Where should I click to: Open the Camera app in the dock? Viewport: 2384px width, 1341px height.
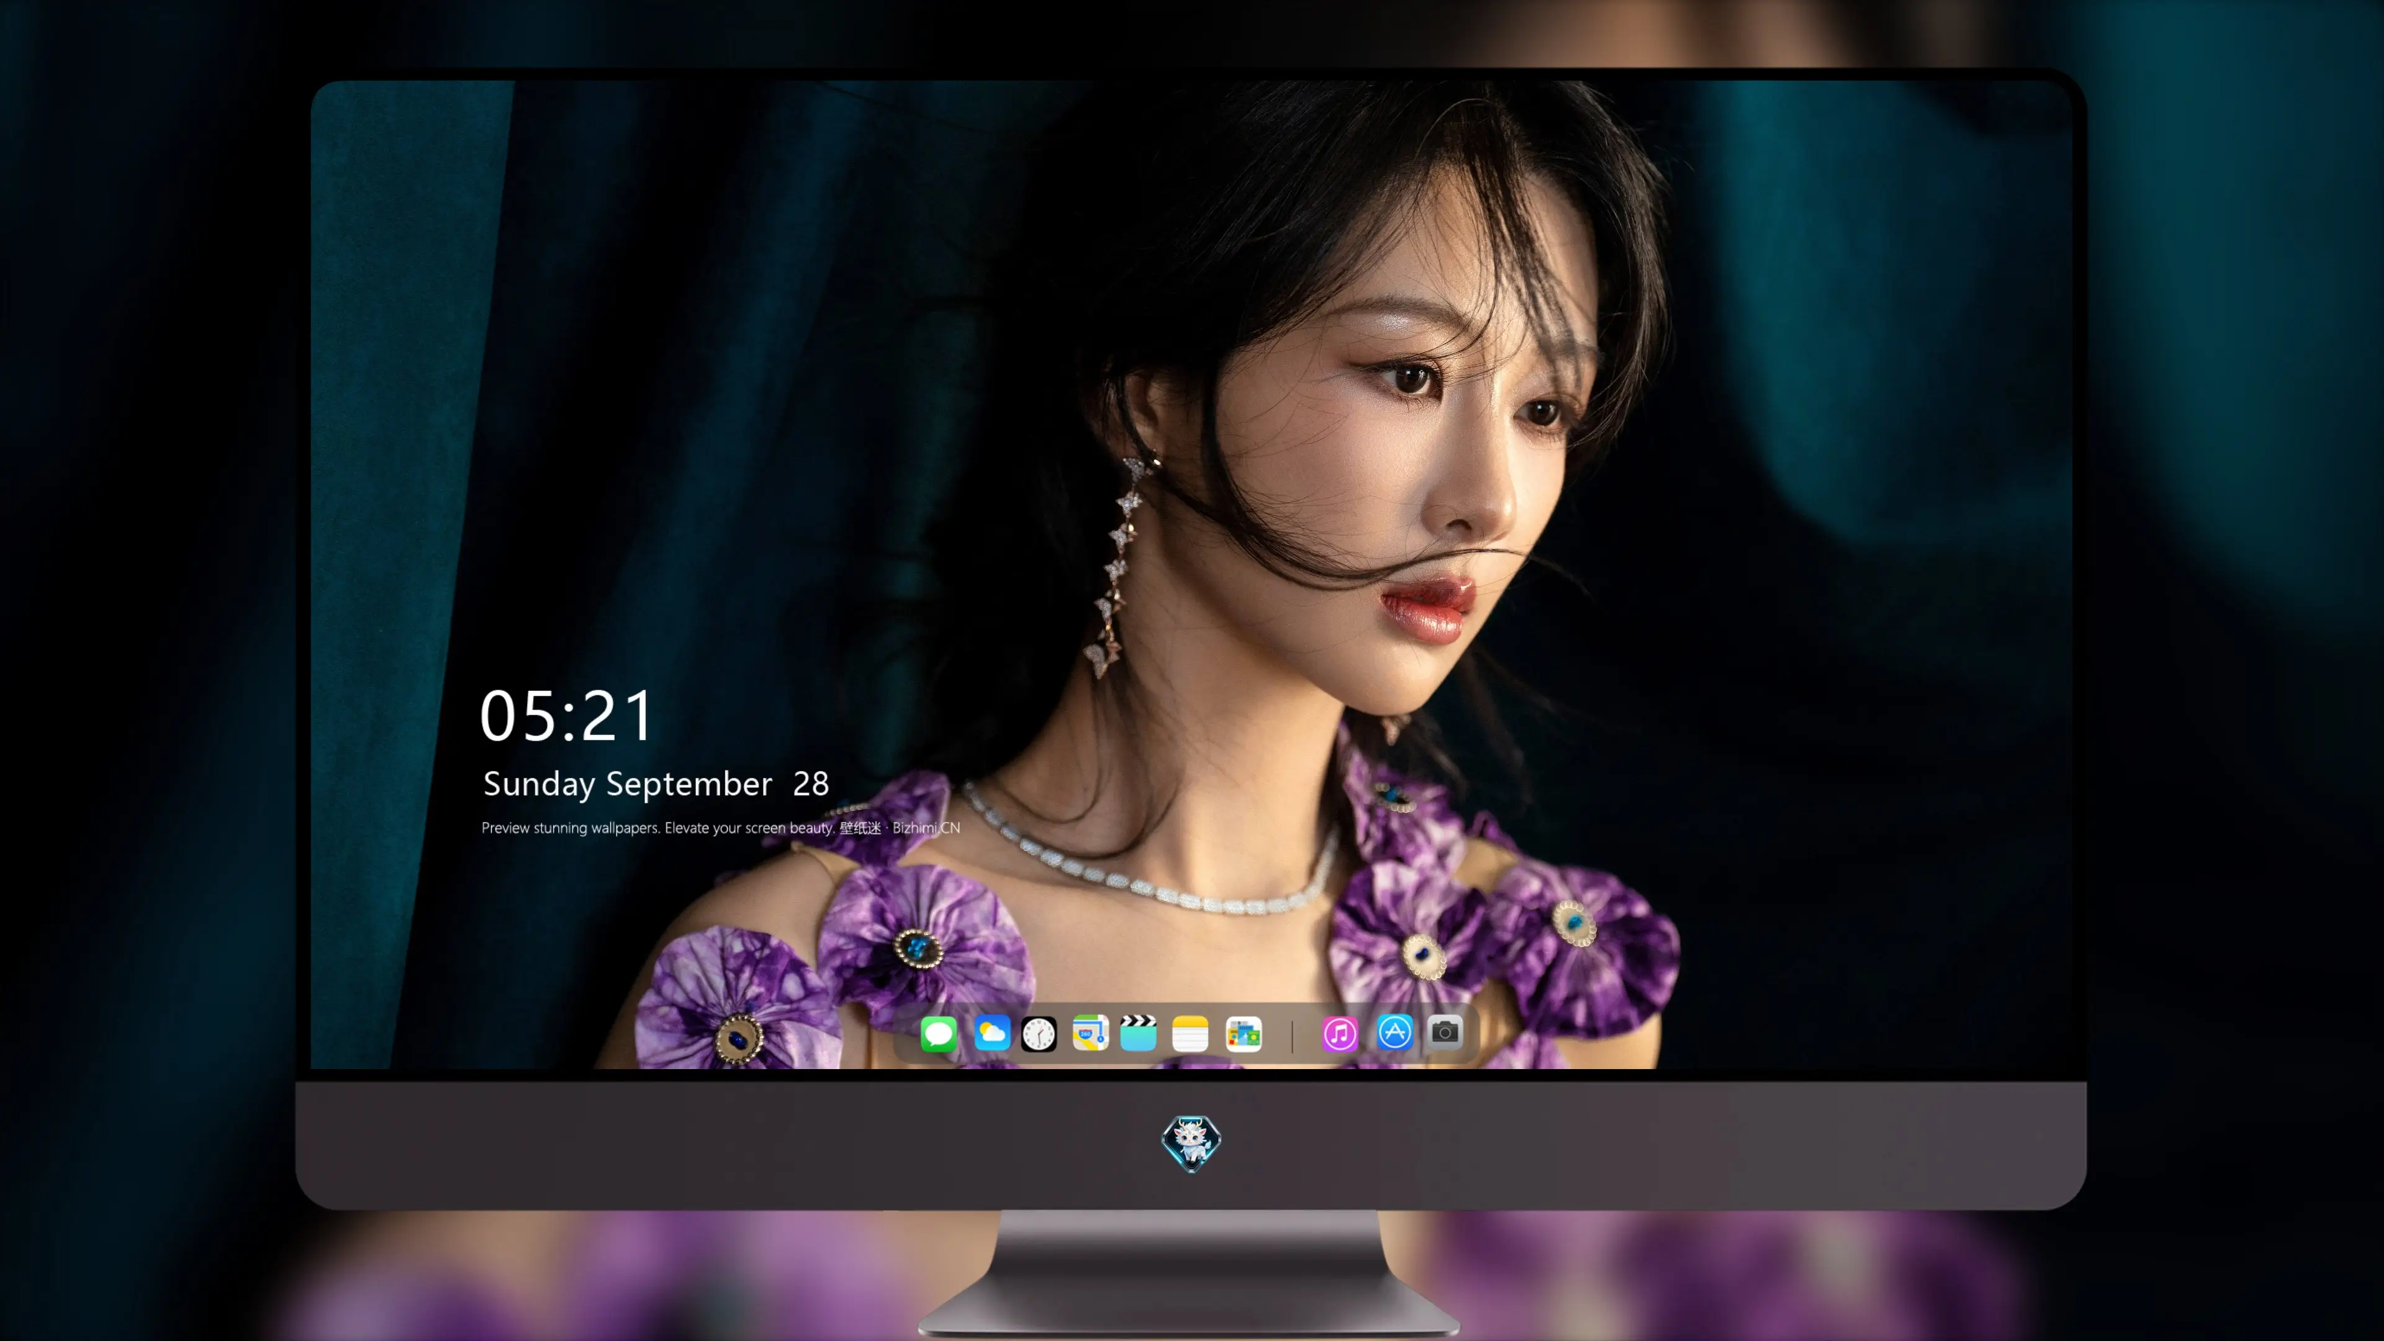pyautogui.click(x=1445, y=1031)
